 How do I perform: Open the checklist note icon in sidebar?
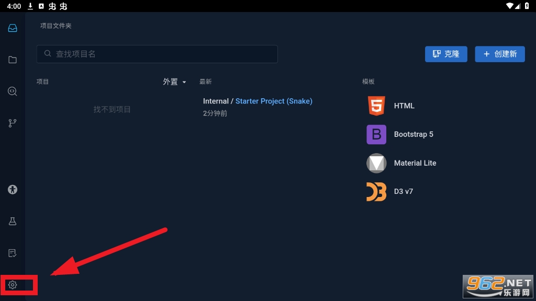click(x=13, y=253)
